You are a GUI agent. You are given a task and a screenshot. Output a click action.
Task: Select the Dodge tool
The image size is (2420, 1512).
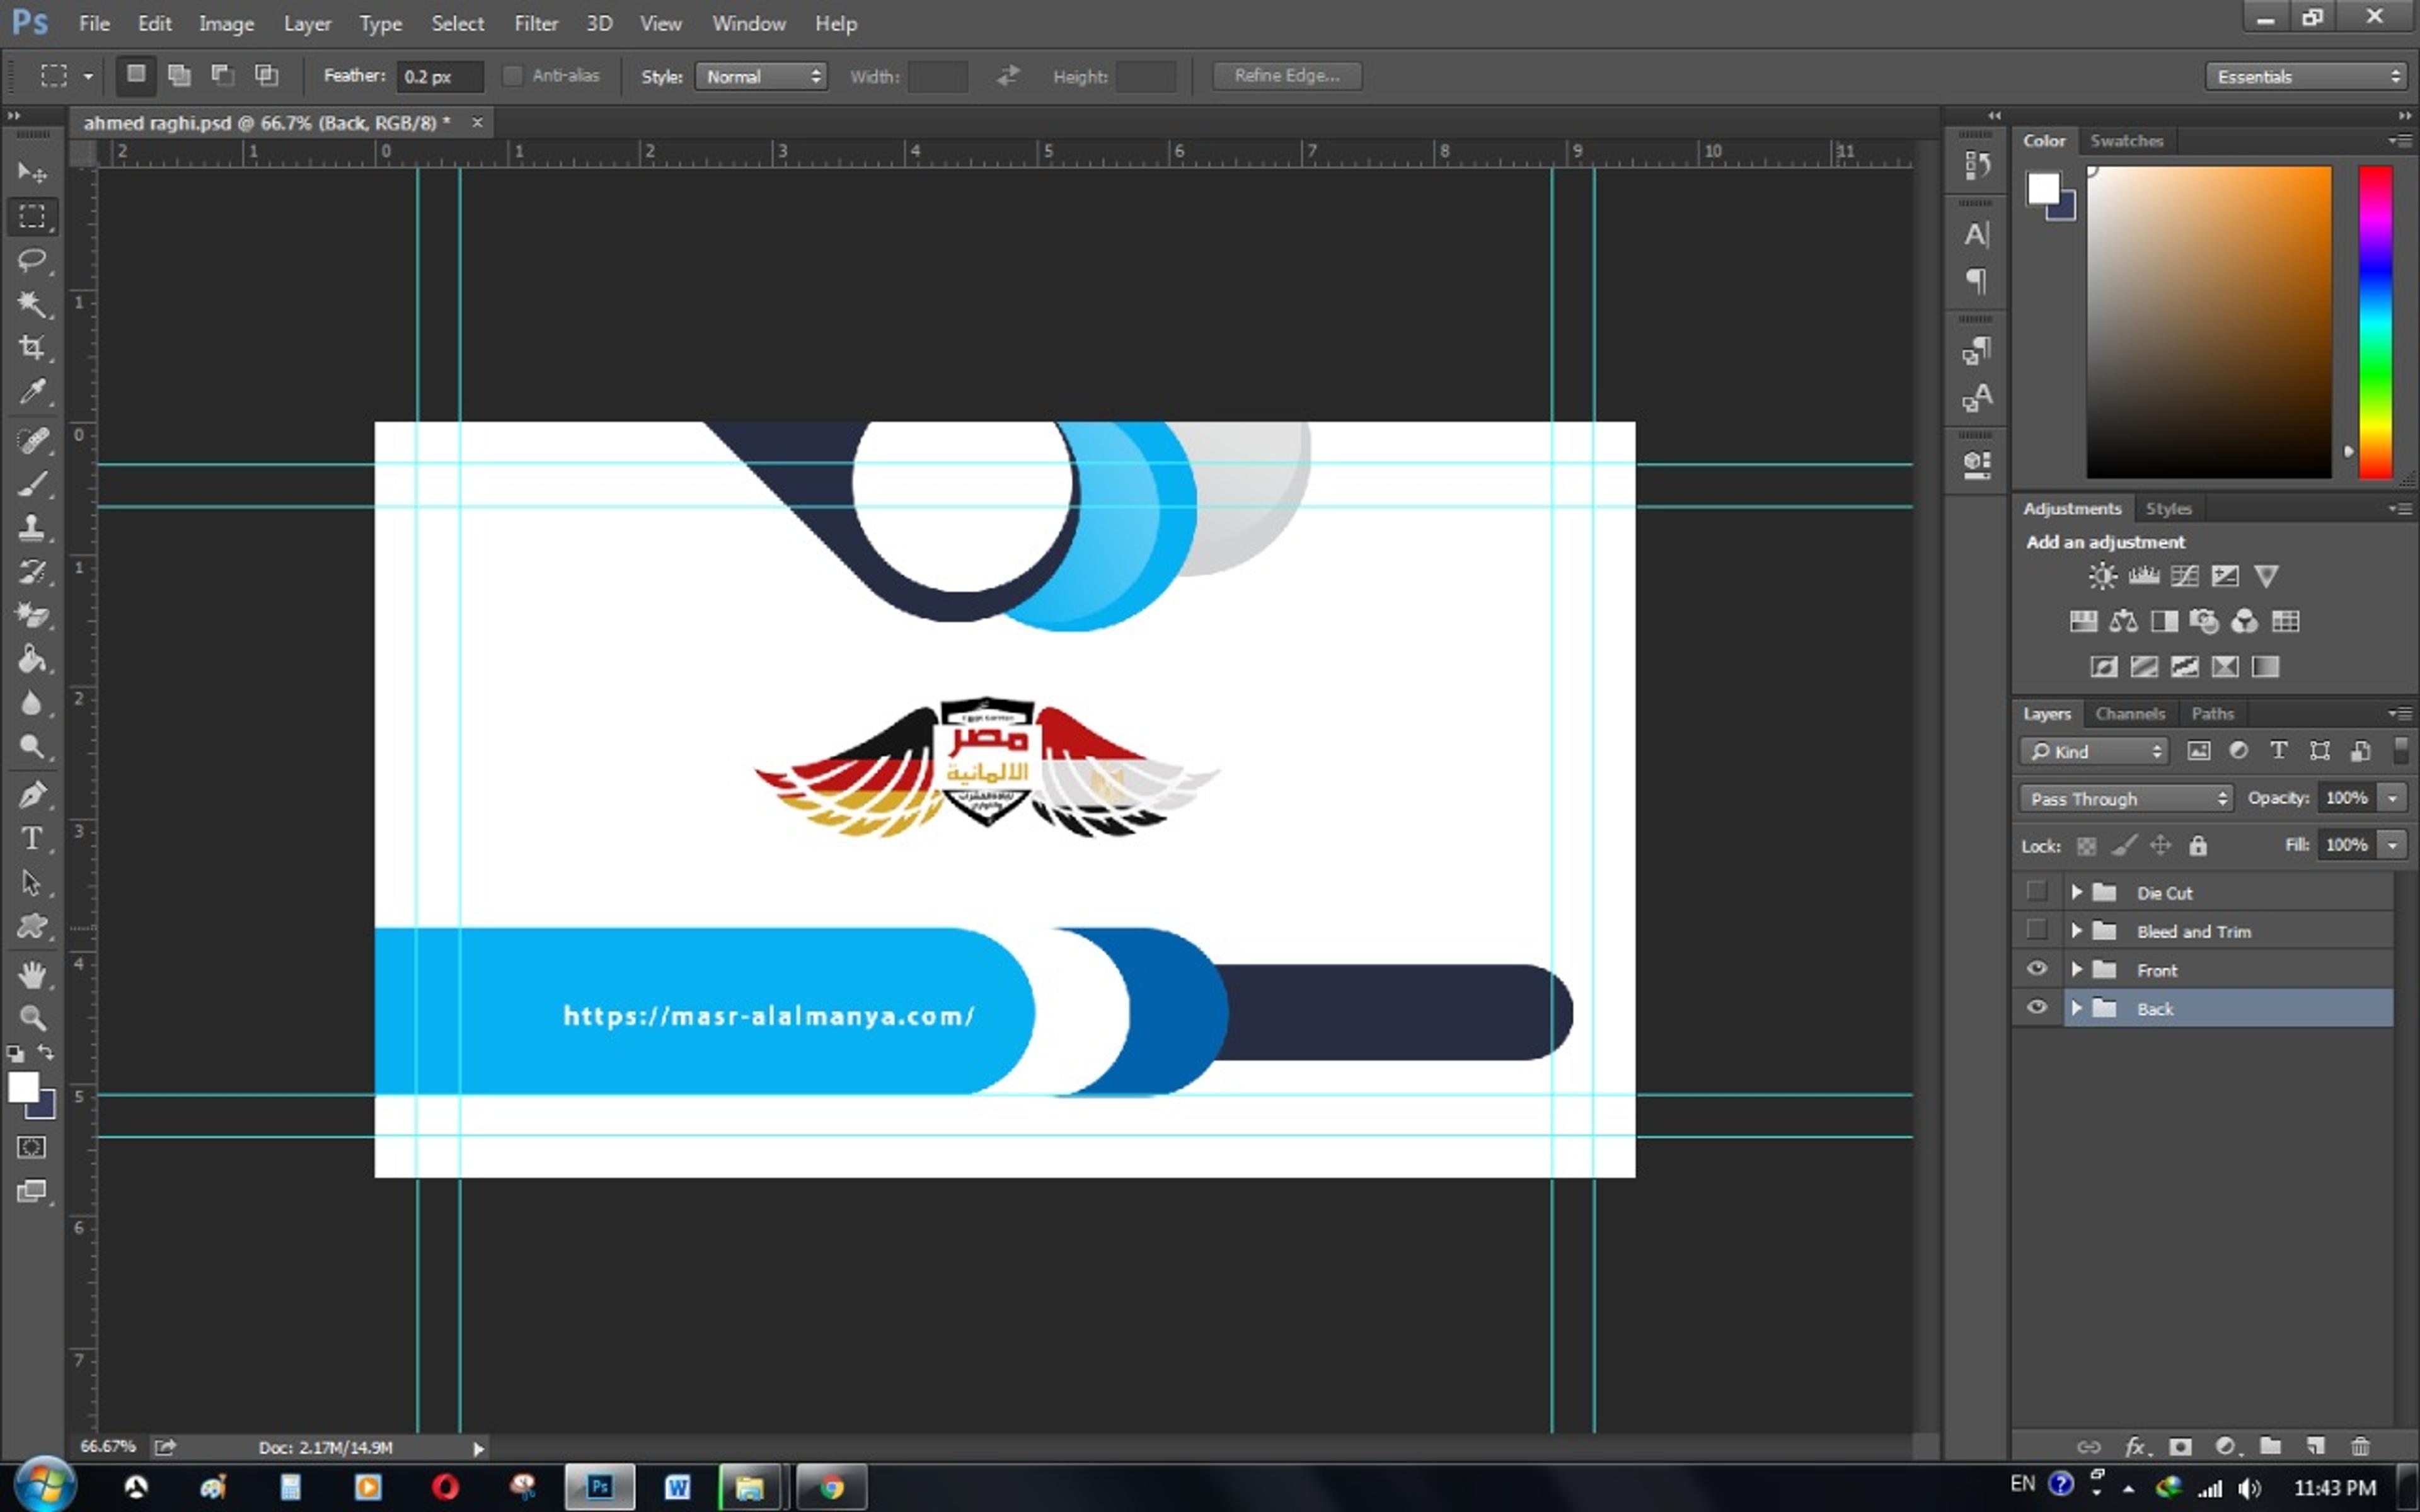coord(32,746)
